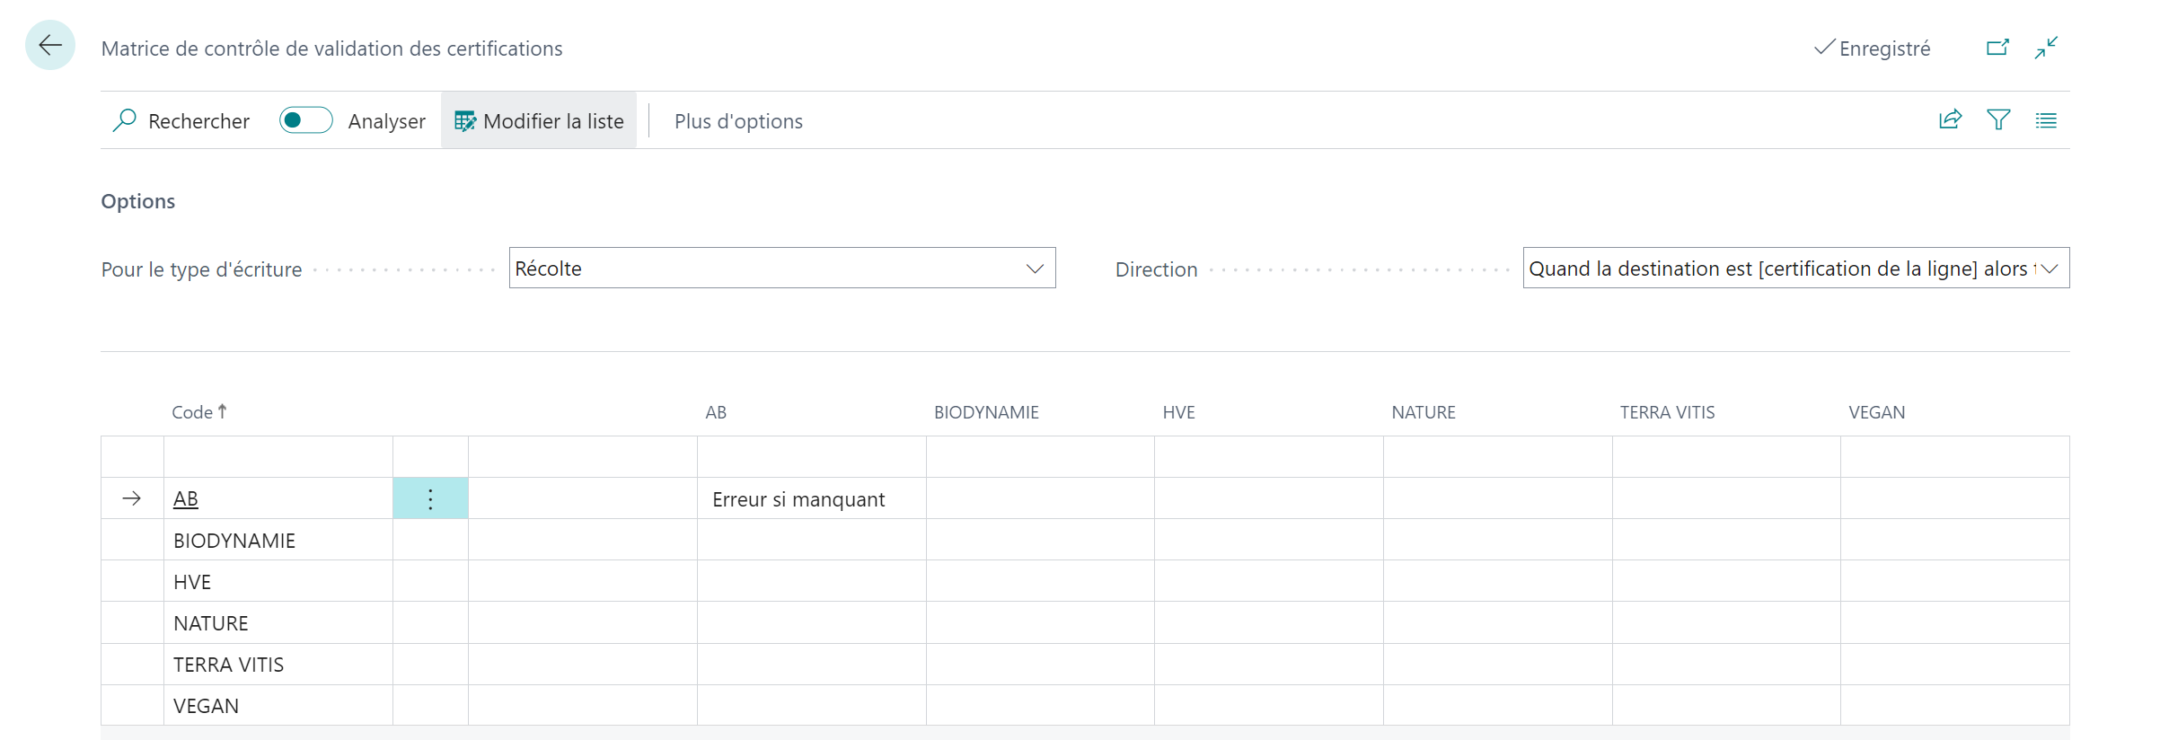Switch list layout with lines icon
The width and height of the screenshot is (2169, 740).
coord(2046,120)
